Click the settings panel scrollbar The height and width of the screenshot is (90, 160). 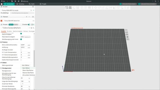[34, 58]
